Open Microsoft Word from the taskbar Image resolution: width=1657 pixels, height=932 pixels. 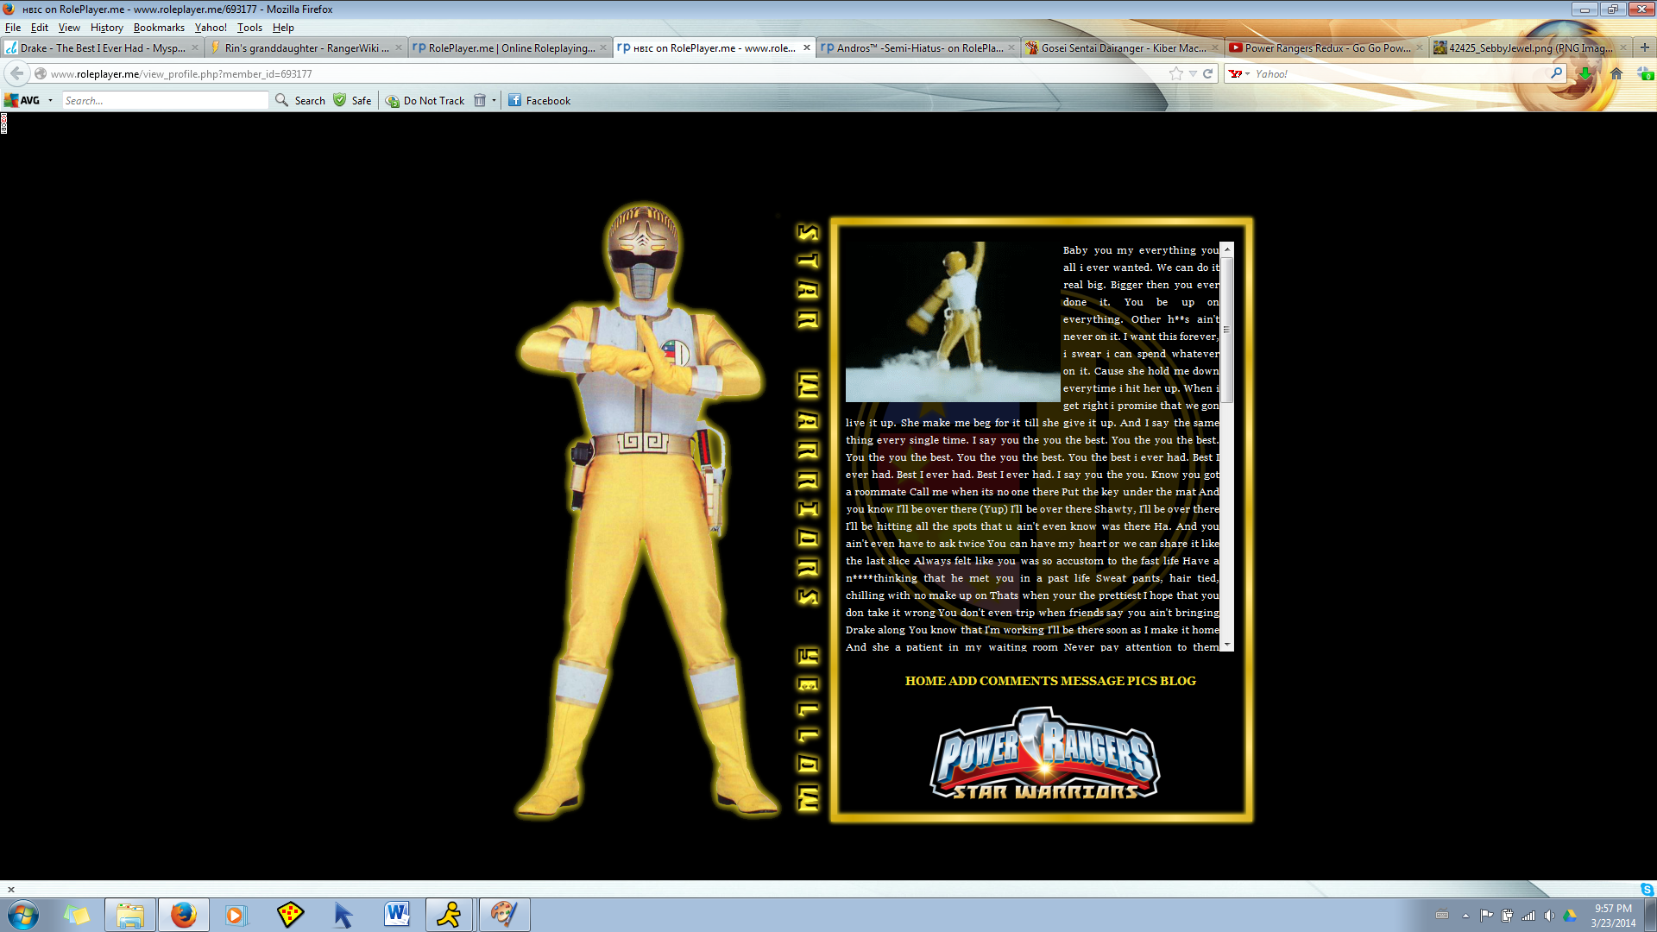[397, 914]
